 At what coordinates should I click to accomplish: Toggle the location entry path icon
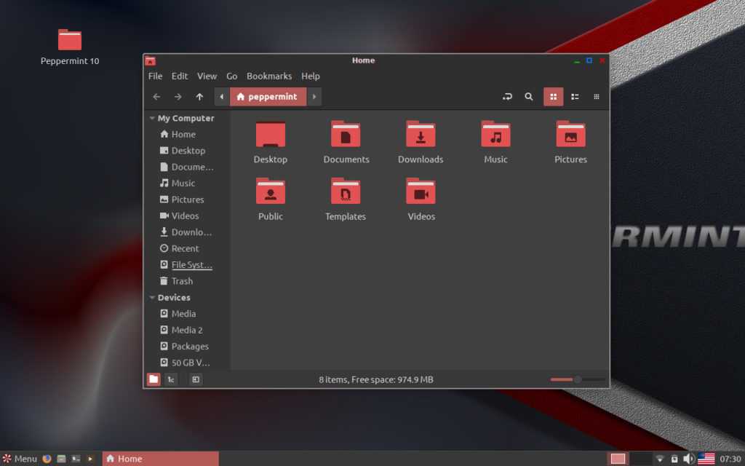[507, 97]
